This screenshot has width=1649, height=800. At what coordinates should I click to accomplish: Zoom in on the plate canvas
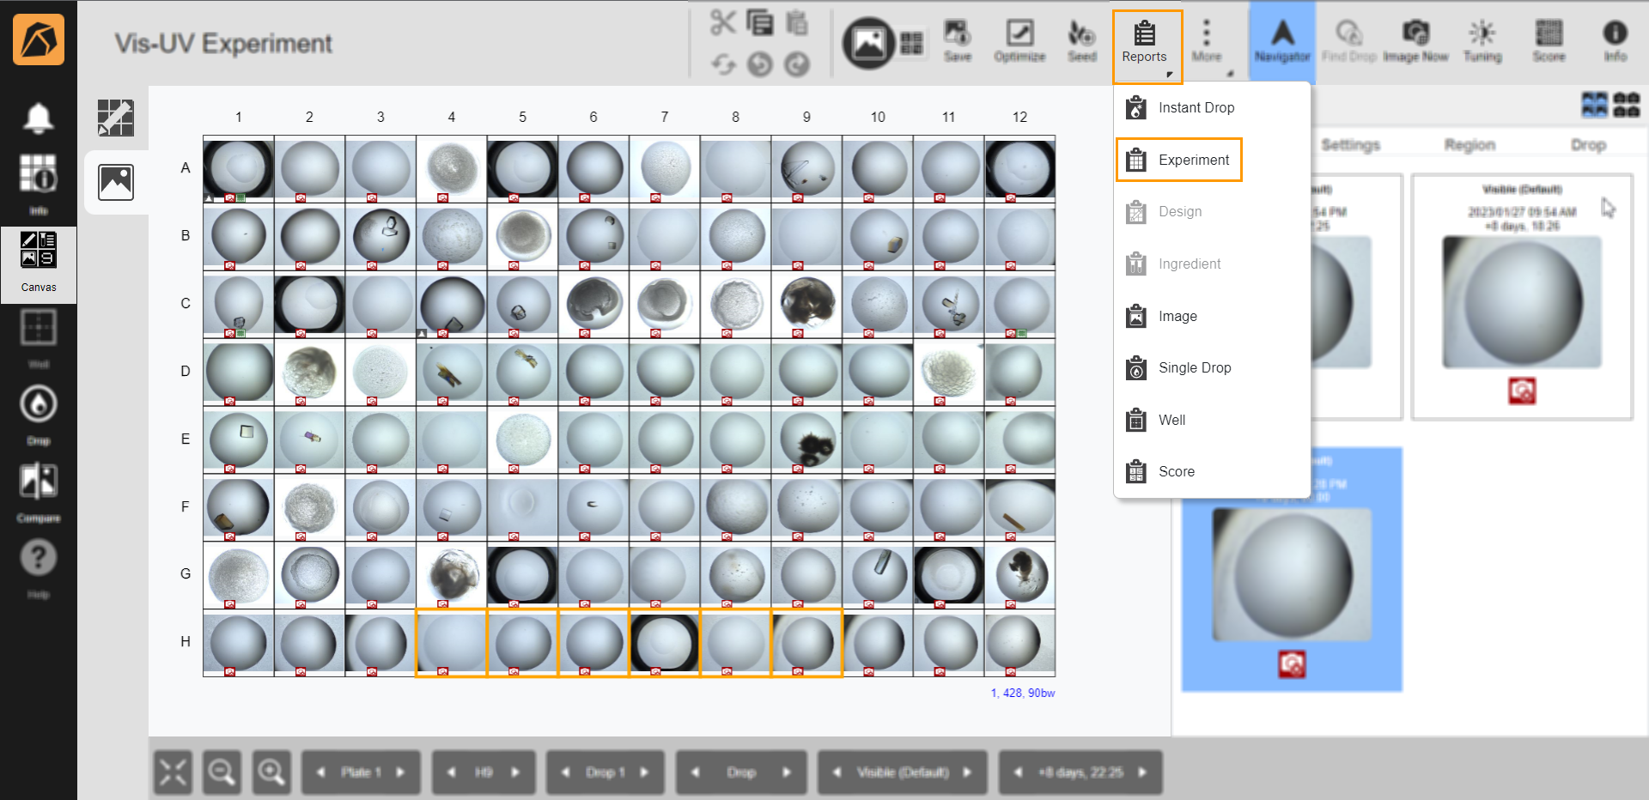271,772
